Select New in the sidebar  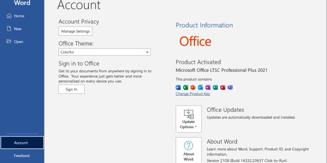coord(22,29)
